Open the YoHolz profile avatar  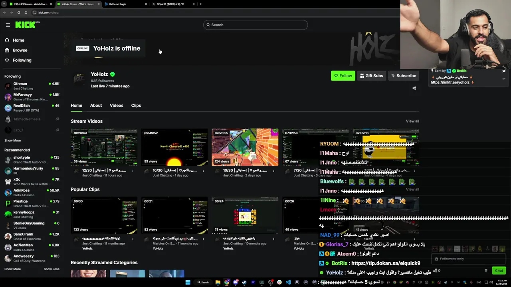(79, 79)
